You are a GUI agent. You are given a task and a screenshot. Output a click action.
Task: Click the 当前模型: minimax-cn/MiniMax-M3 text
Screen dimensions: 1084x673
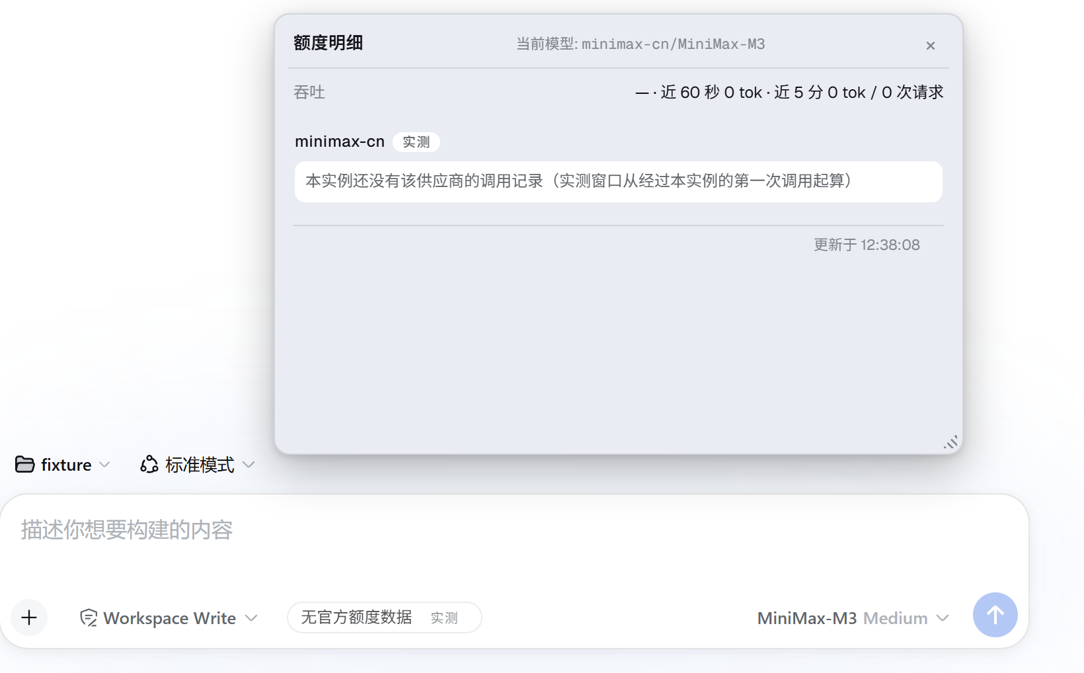[640, 44]
